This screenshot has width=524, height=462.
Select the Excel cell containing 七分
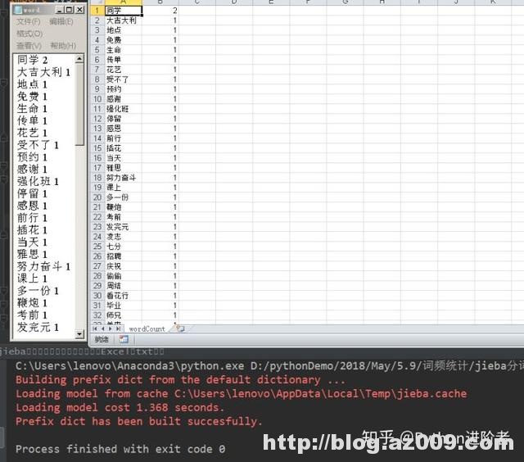point(123,247)
